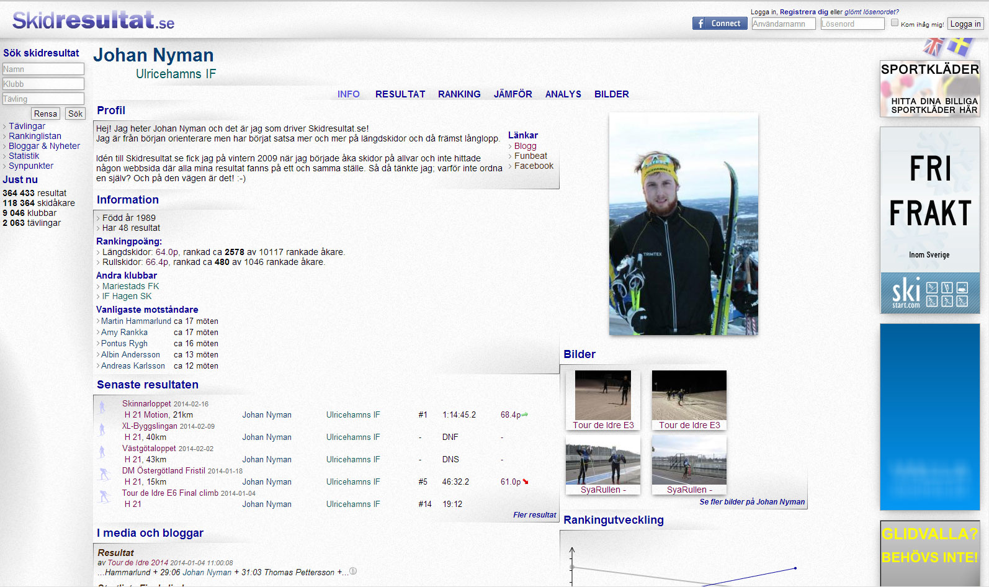Viewport: 989px width, 587px height.
Task: Switch to the JÄMFÖR tab
Action: 512,94
